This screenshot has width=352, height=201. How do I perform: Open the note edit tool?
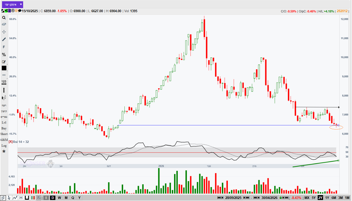click(x=4, y=62)
